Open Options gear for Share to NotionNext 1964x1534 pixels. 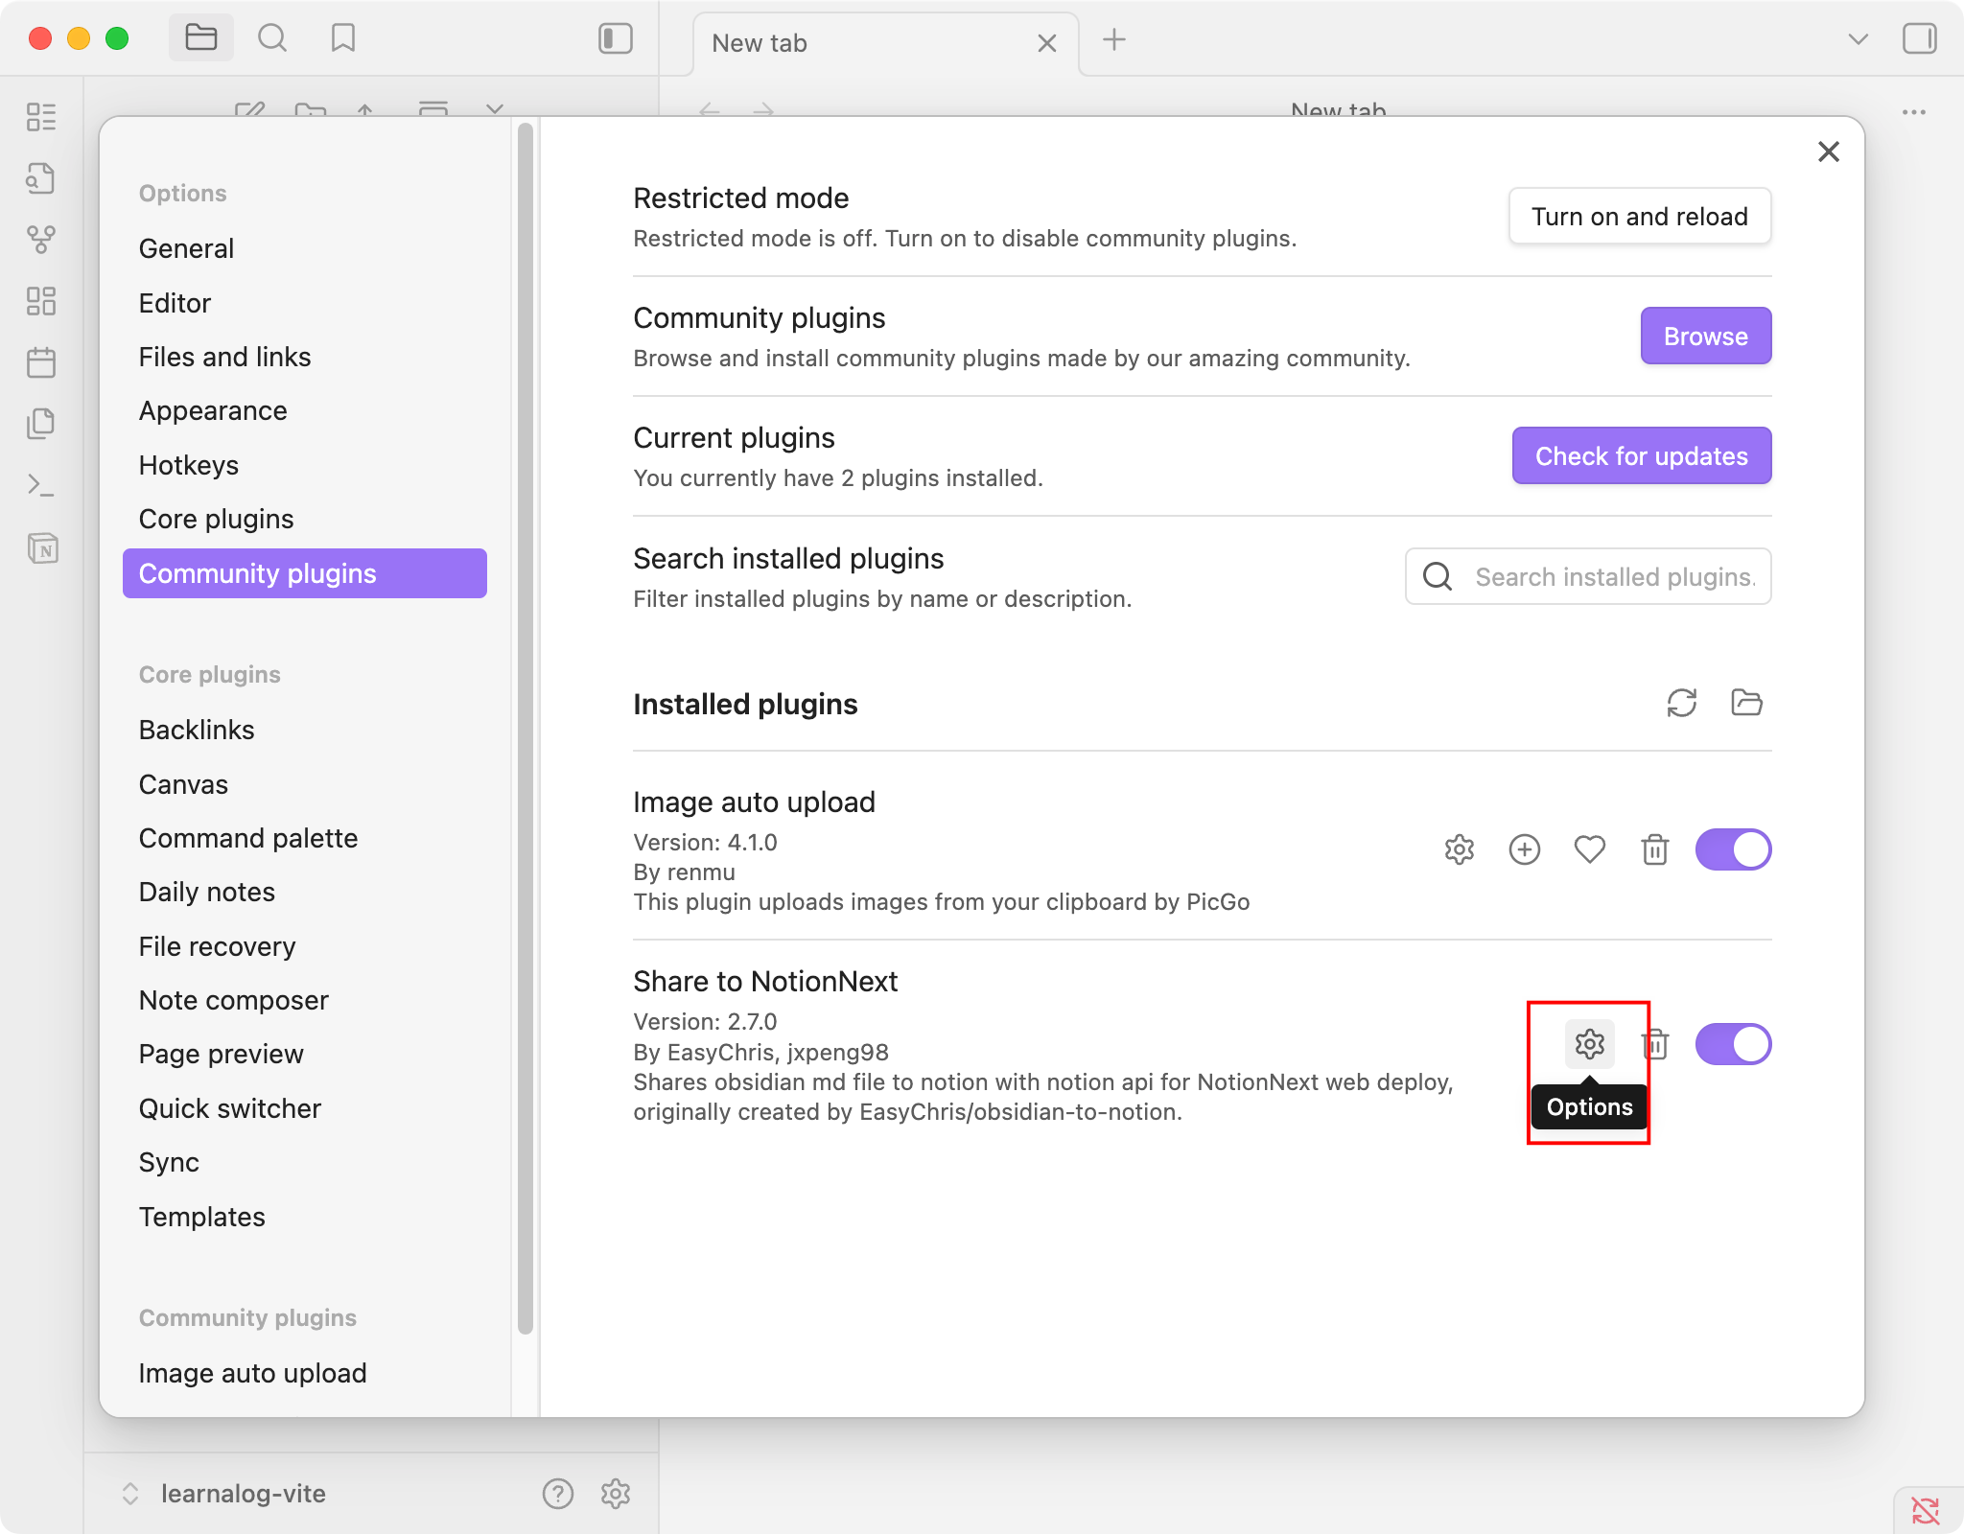pos(1589,1044)
